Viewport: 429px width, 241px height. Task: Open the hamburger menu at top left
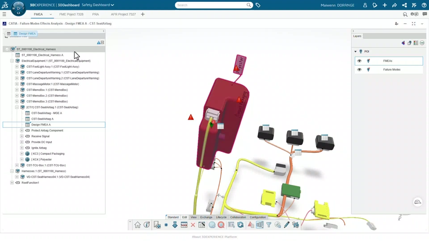tap(4, 14)
